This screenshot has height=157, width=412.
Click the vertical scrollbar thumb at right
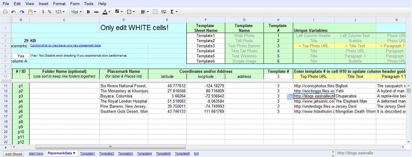[x=408, y=91]
